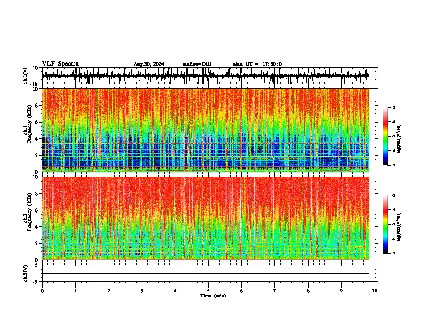The image size is (422, 326).
Task: Click the ch.1 colorbar log(PSD) unit label
Action: pyautogui.click(x=399, y=139)
